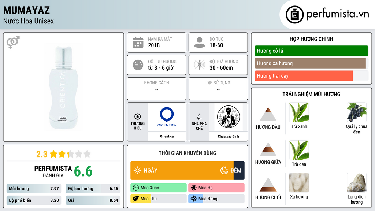Click the star badge icon above Thương hiệu
The height and width of the screenshot is (211, 375).
pyautogui.click(x=138, y=116)
